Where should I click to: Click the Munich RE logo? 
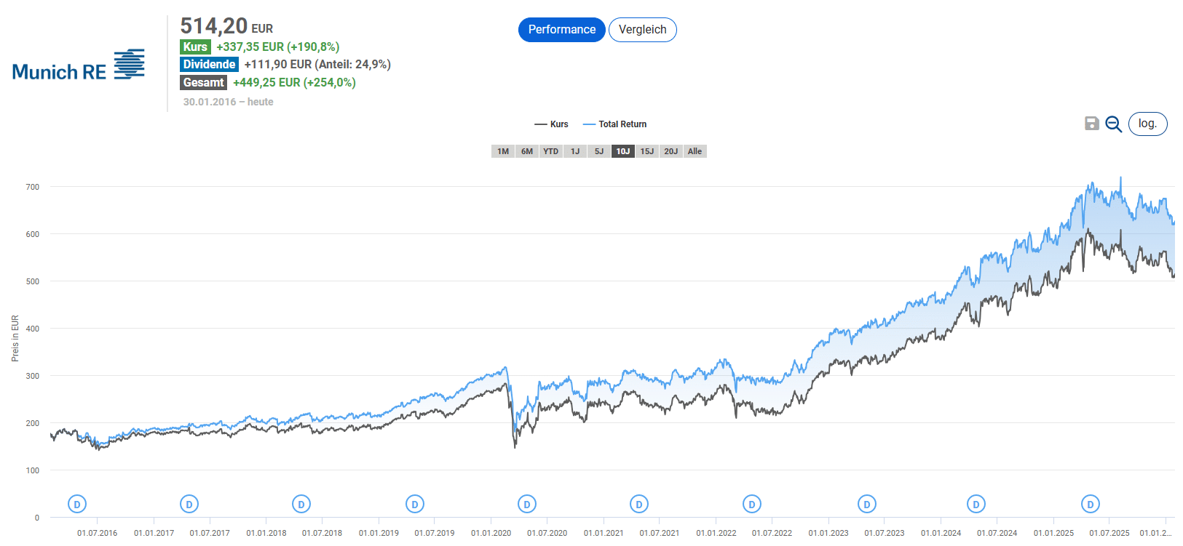(79, 65)
